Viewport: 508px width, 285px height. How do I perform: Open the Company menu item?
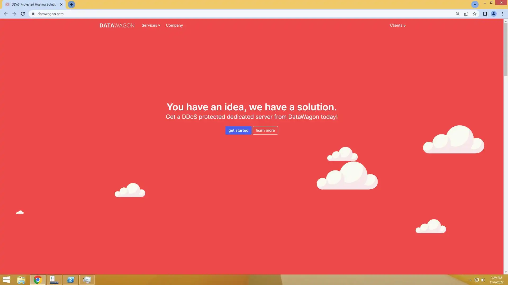tap(174, 25)
